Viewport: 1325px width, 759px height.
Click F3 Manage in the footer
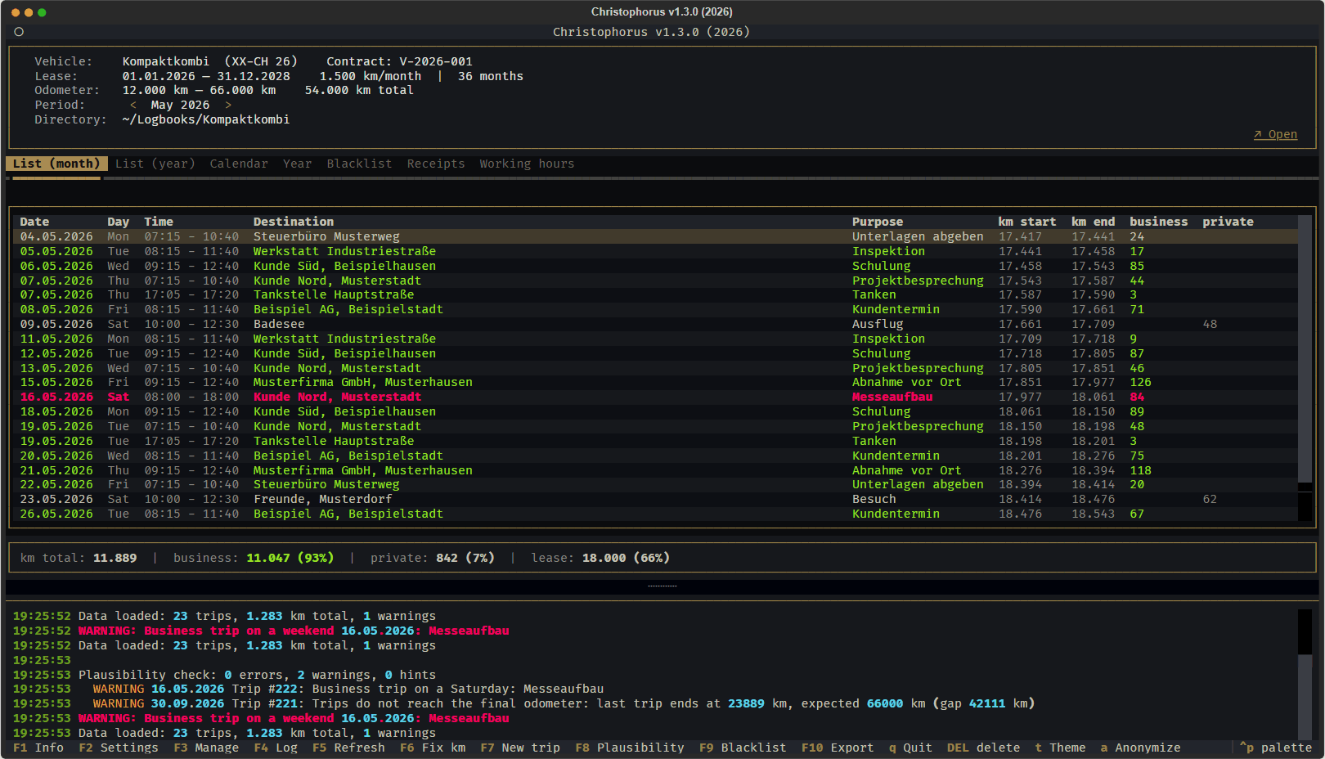(207, 748)
